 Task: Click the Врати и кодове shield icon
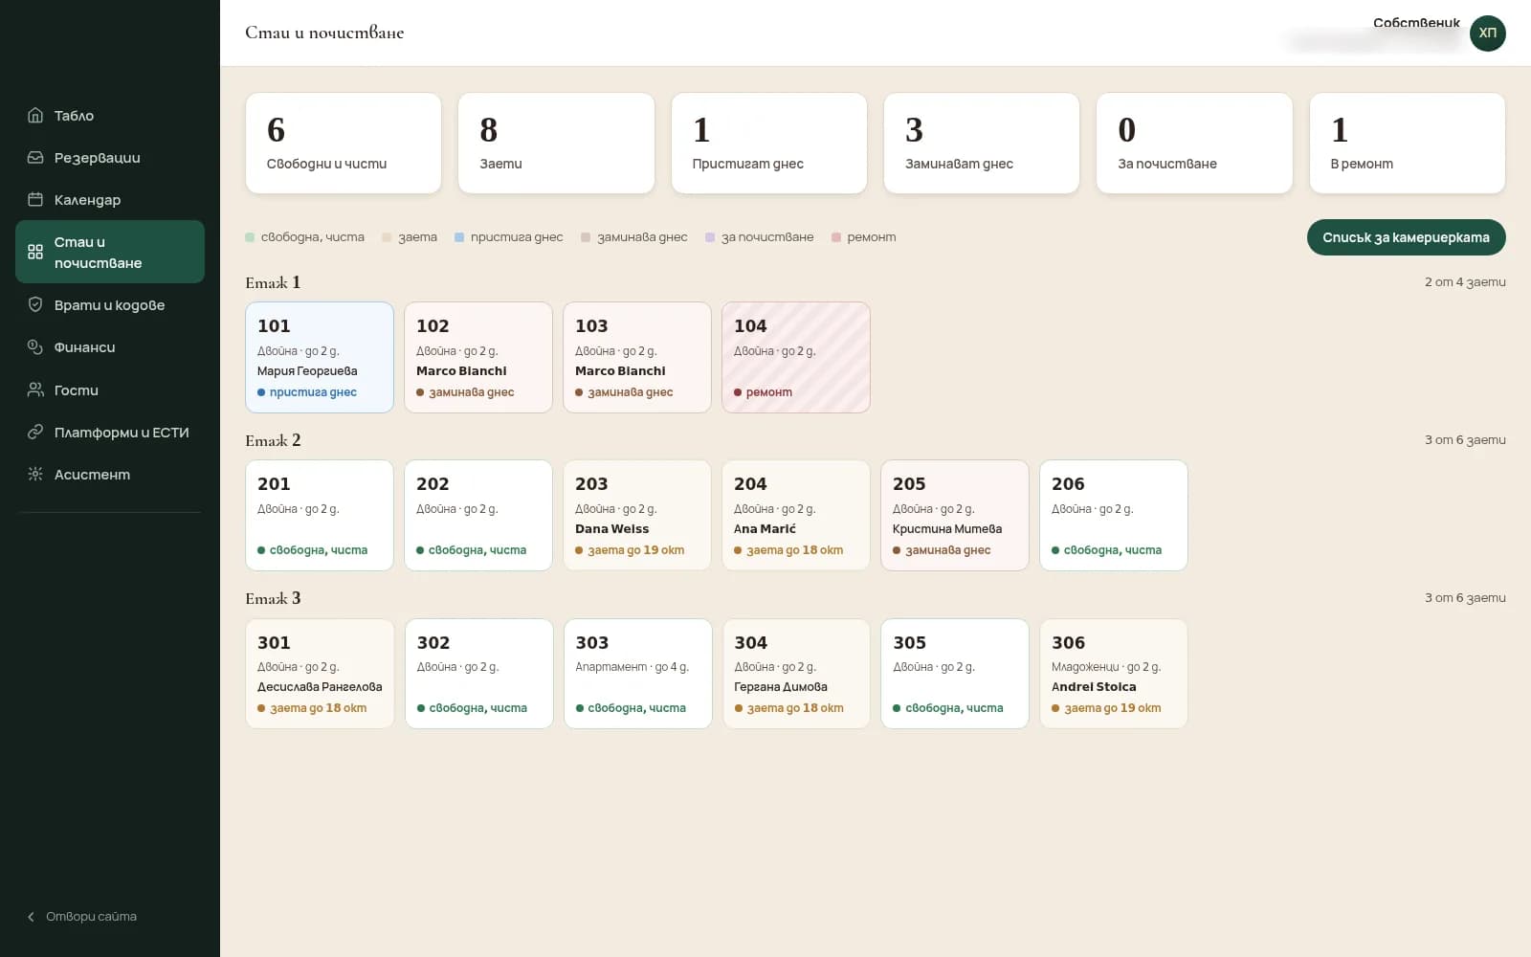pyautogui.click(x=35, y=305)
